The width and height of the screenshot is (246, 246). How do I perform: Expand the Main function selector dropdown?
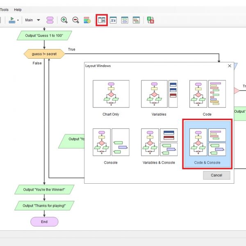tap(38, 20)
